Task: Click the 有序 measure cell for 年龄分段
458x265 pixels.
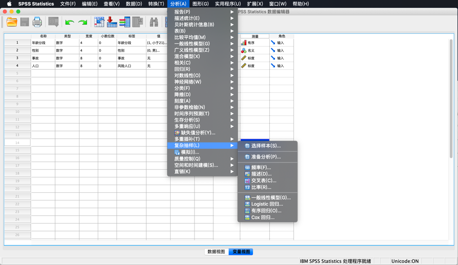Action: 255,43
